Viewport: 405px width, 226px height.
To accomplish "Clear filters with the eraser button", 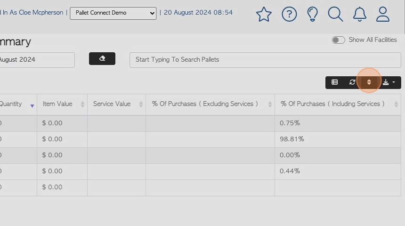I will pyautogui.click(x=102, y=59).
